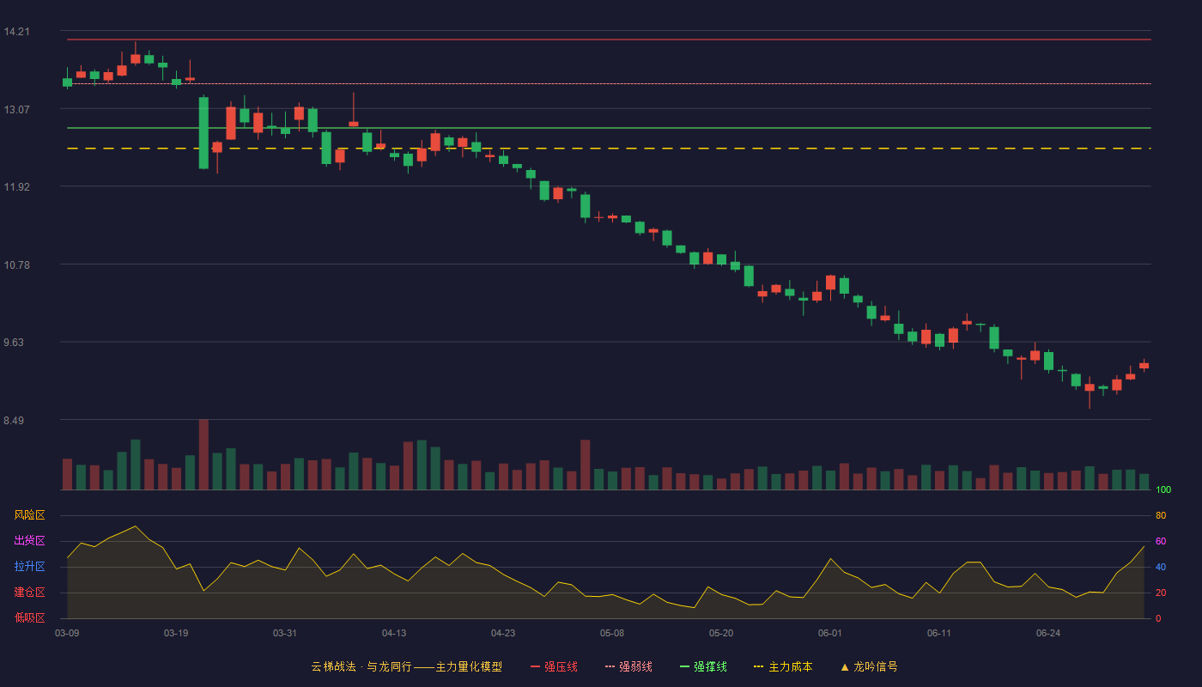1202x687 pixels.
Task: Select the 风险区 zone label
Action: point(29,515)
